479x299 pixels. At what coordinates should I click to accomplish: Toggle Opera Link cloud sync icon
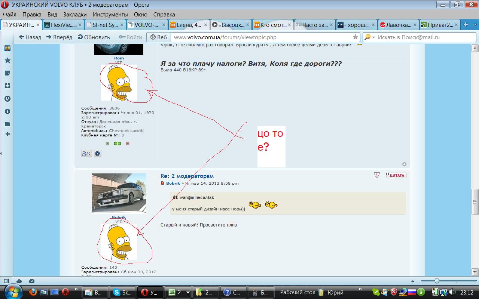coord(19,281)
